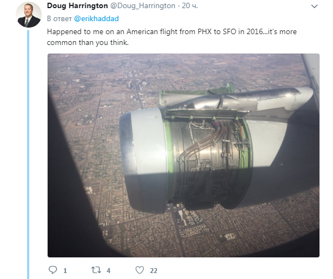Screen dimensions: 333x279
Task: Click 'common than you think.' text line
Action: pos(88,42)
